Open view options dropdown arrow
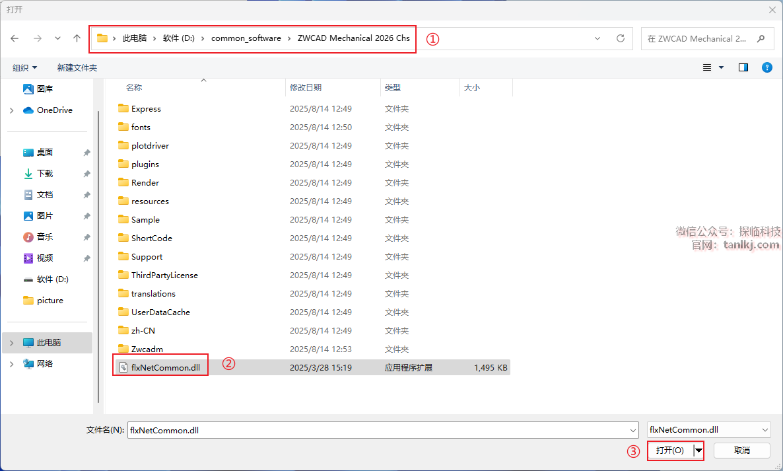The image size is (783, 471). 721,67
